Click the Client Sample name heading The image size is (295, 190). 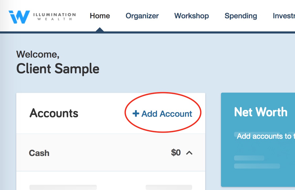[58, 69]
